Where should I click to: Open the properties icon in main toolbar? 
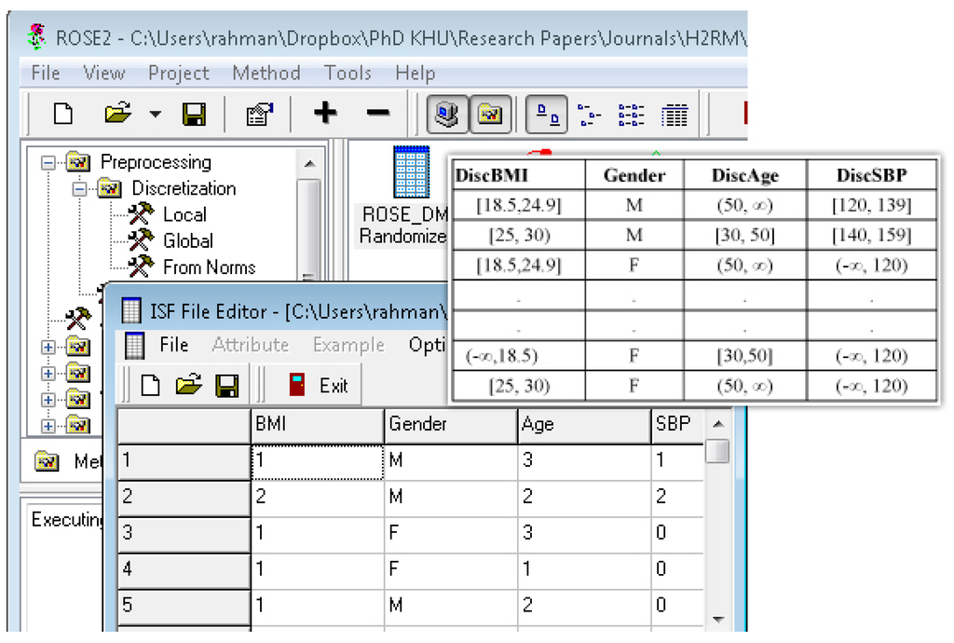coord(258,115)
